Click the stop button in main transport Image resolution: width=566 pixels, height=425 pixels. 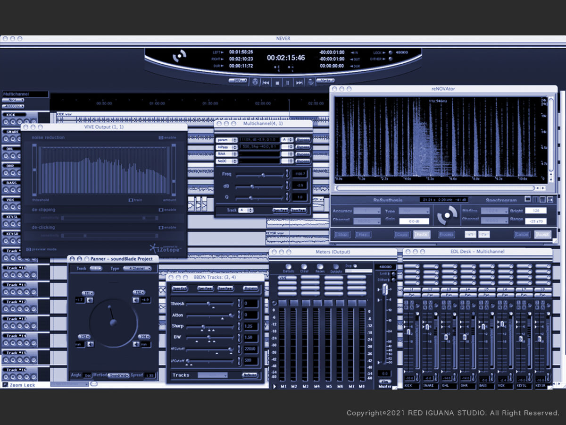click(x=277, y=82)
